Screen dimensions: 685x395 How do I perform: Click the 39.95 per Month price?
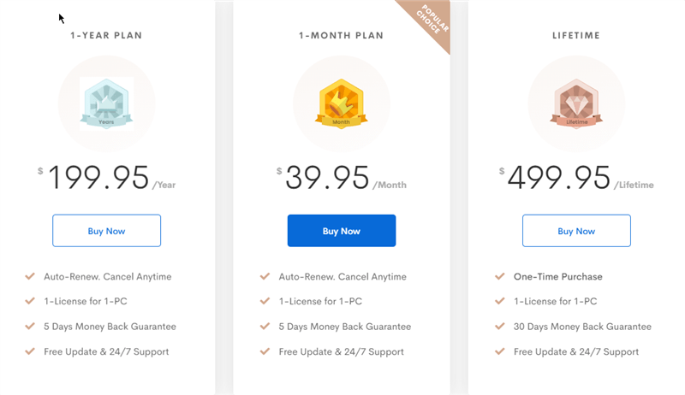pyautogui.click(x=342, y=178)
